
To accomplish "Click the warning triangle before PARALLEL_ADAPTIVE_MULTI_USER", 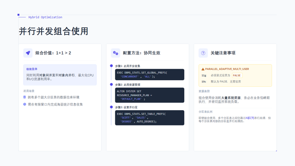I will click(203, 69).
